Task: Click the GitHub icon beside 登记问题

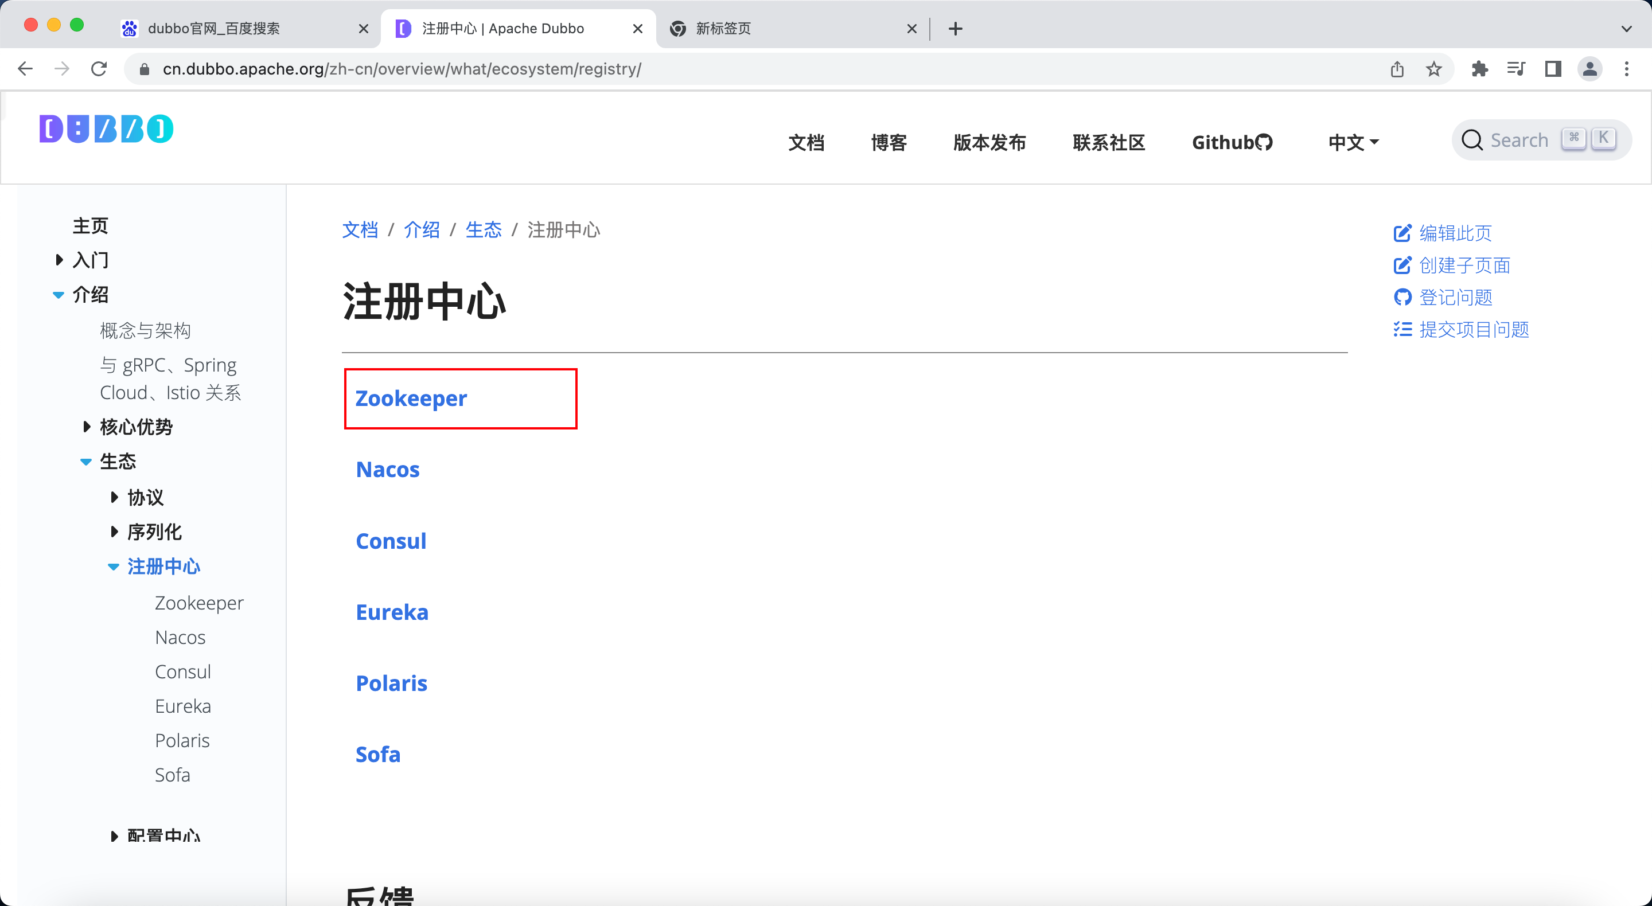Action: click(x=1402, y=297)
